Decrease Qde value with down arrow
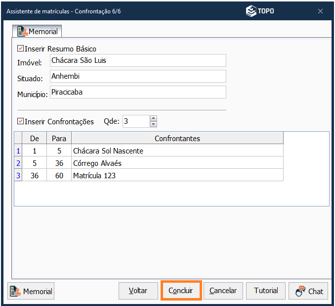Image resolution: width=335 pixels, height=306 pixels. [x=153, y=124]
